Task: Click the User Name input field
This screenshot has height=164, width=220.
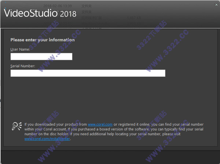Action: (x=41, y=57)
